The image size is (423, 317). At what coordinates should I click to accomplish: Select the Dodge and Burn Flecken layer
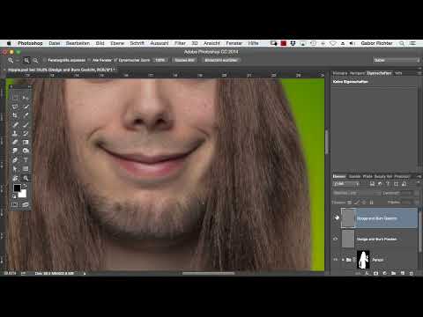[x=379, y=239]
